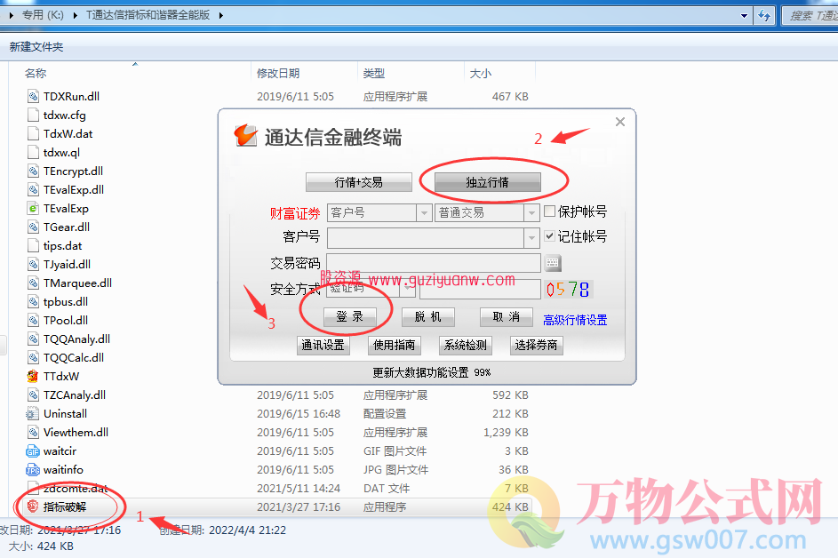This screenshot has width=838, height=558.
Task: Click the green TEvalExp application icon
Action: pyautogui.click(x=33, y=209)
